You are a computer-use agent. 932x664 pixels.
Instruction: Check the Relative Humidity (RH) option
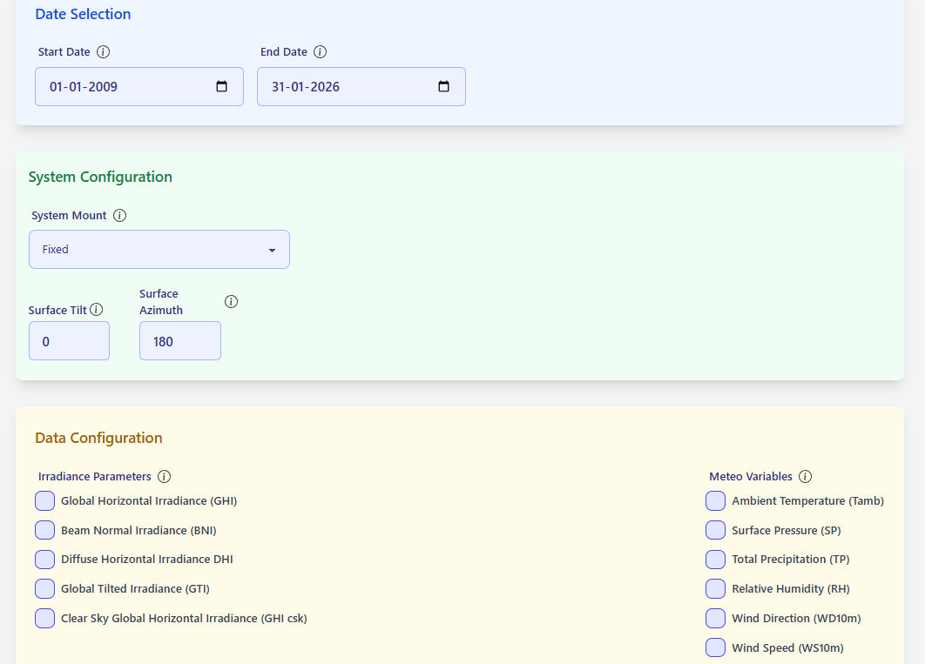pos(715,589)
